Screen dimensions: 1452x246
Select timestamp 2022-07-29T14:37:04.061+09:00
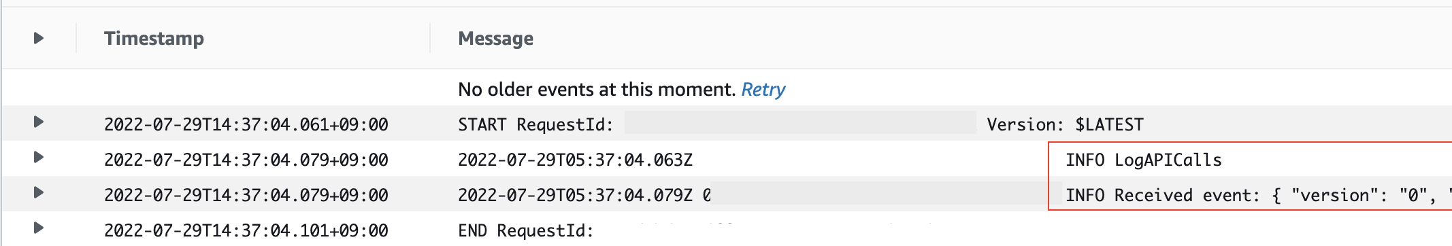pyautogui.click(x=246, y=125)
